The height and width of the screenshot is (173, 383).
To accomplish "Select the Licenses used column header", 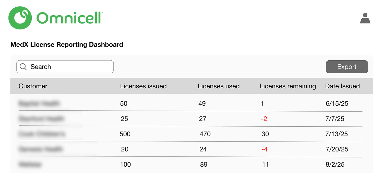I will click(219, 86).
